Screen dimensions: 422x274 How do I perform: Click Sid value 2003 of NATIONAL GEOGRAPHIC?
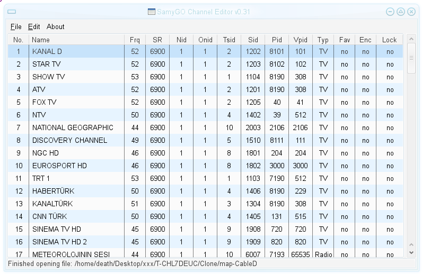tap(253, 127)
